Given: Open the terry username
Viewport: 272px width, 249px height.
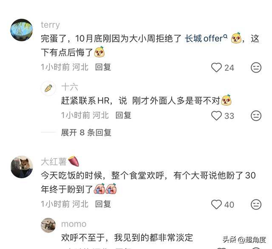Looking at the screenshot, I should 50,25.
